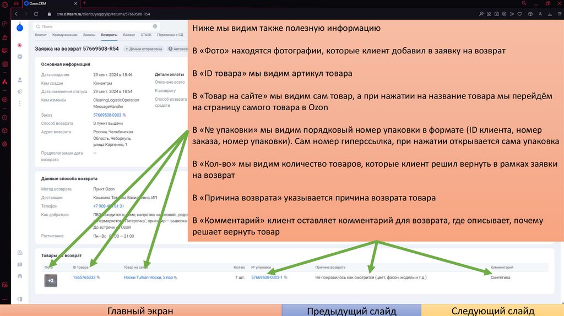Copy order number 57669508-0303 with copy icon
The image size is (564, 316).
[x=124, y=115]
